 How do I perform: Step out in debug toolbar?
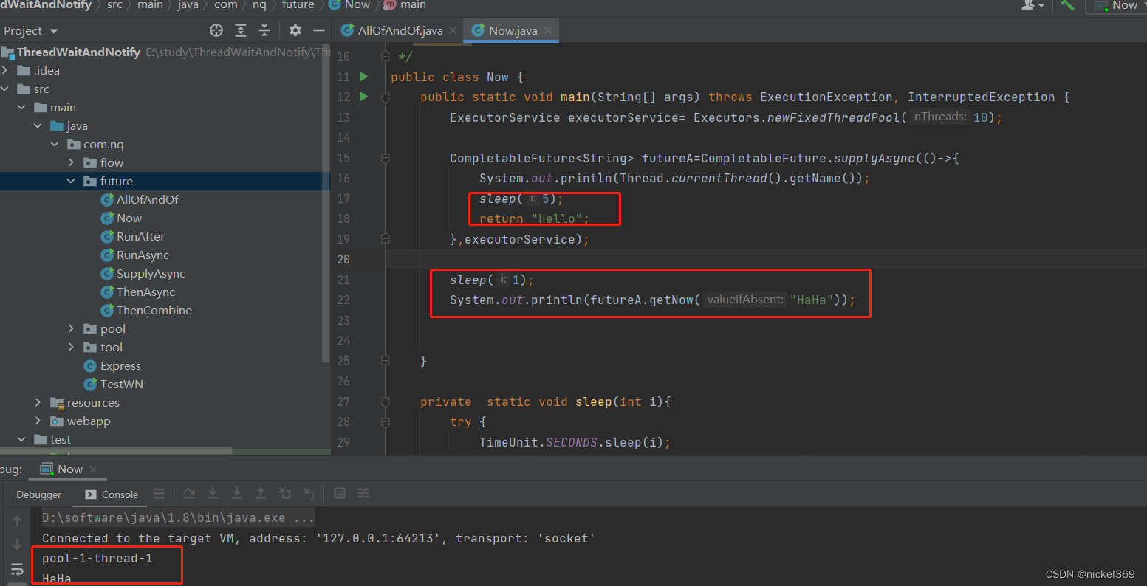click(261, 494)
